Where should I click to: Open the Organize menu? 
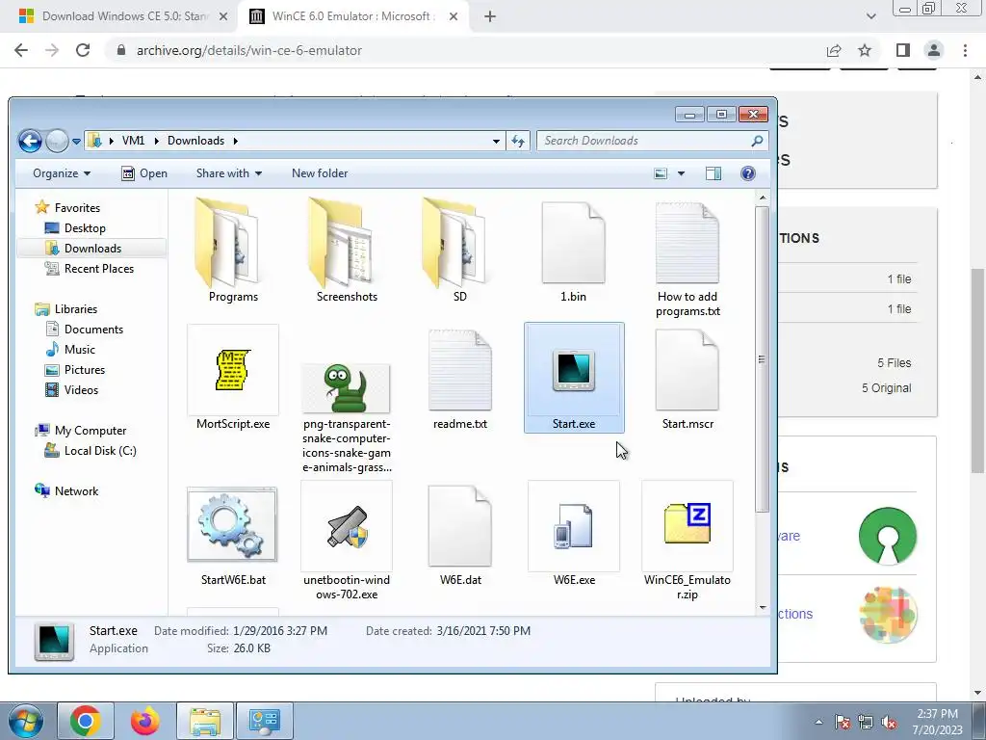click(62, 173)
